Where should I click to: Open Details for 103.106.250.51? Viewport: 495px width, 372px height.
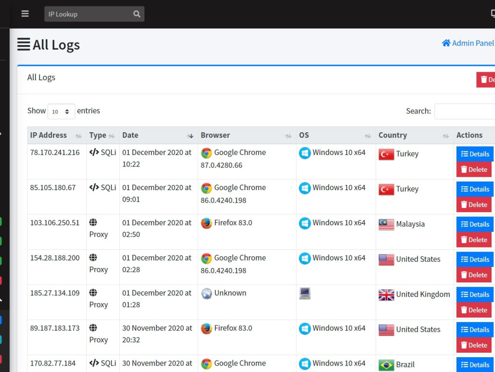pyautogui.click(x=475, y=224)
